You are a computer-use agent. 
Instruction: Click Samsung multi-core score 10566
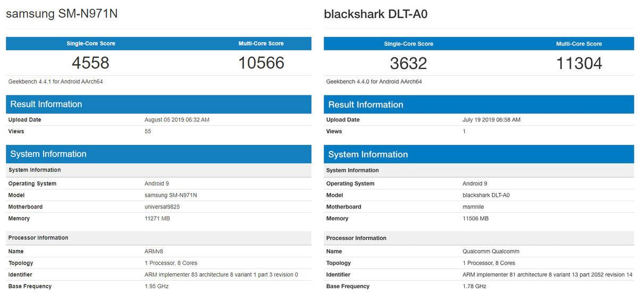click(261, 63)
